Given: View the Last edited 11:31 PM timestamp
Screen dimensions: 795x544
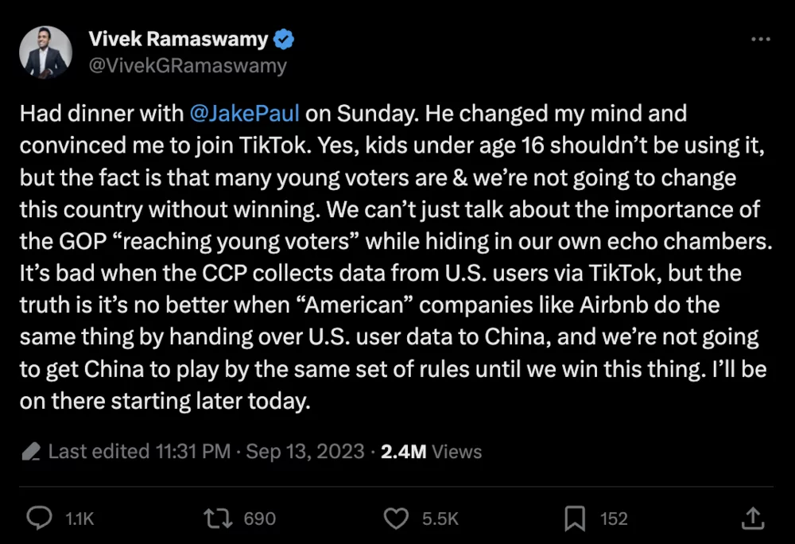Looking at the screenshot, I should [140, 452].
